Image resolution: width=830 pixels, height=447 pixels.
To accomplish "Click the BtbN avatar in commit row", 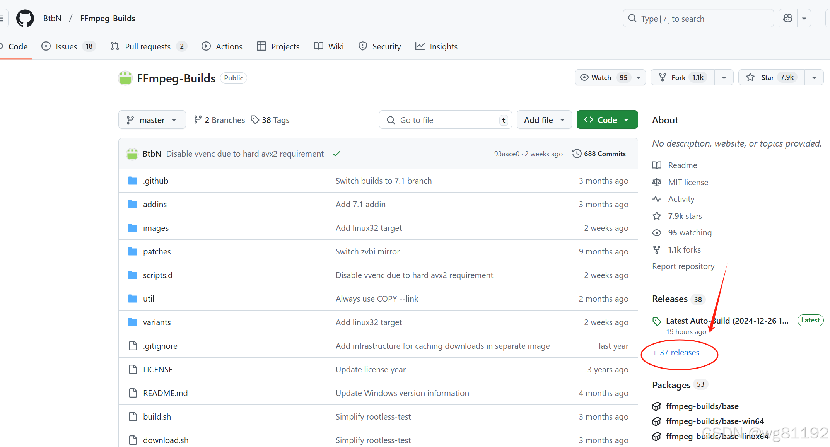I will pos(132,154).
